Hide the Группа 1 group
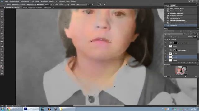Image resolution: width=199 pixels, height=111 pixels. [165, 40]
